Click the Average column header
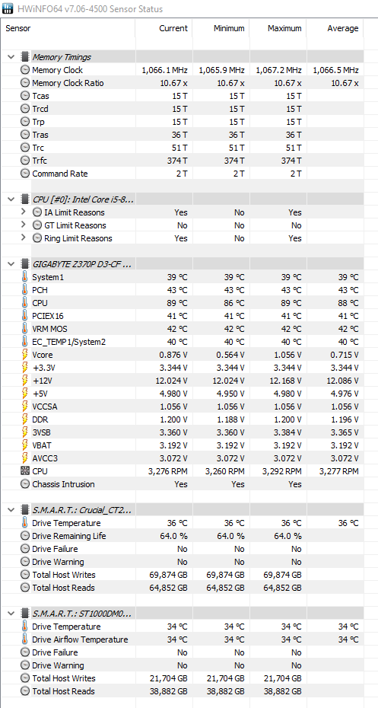Viewport: 378px width, 708px height. 335,28
